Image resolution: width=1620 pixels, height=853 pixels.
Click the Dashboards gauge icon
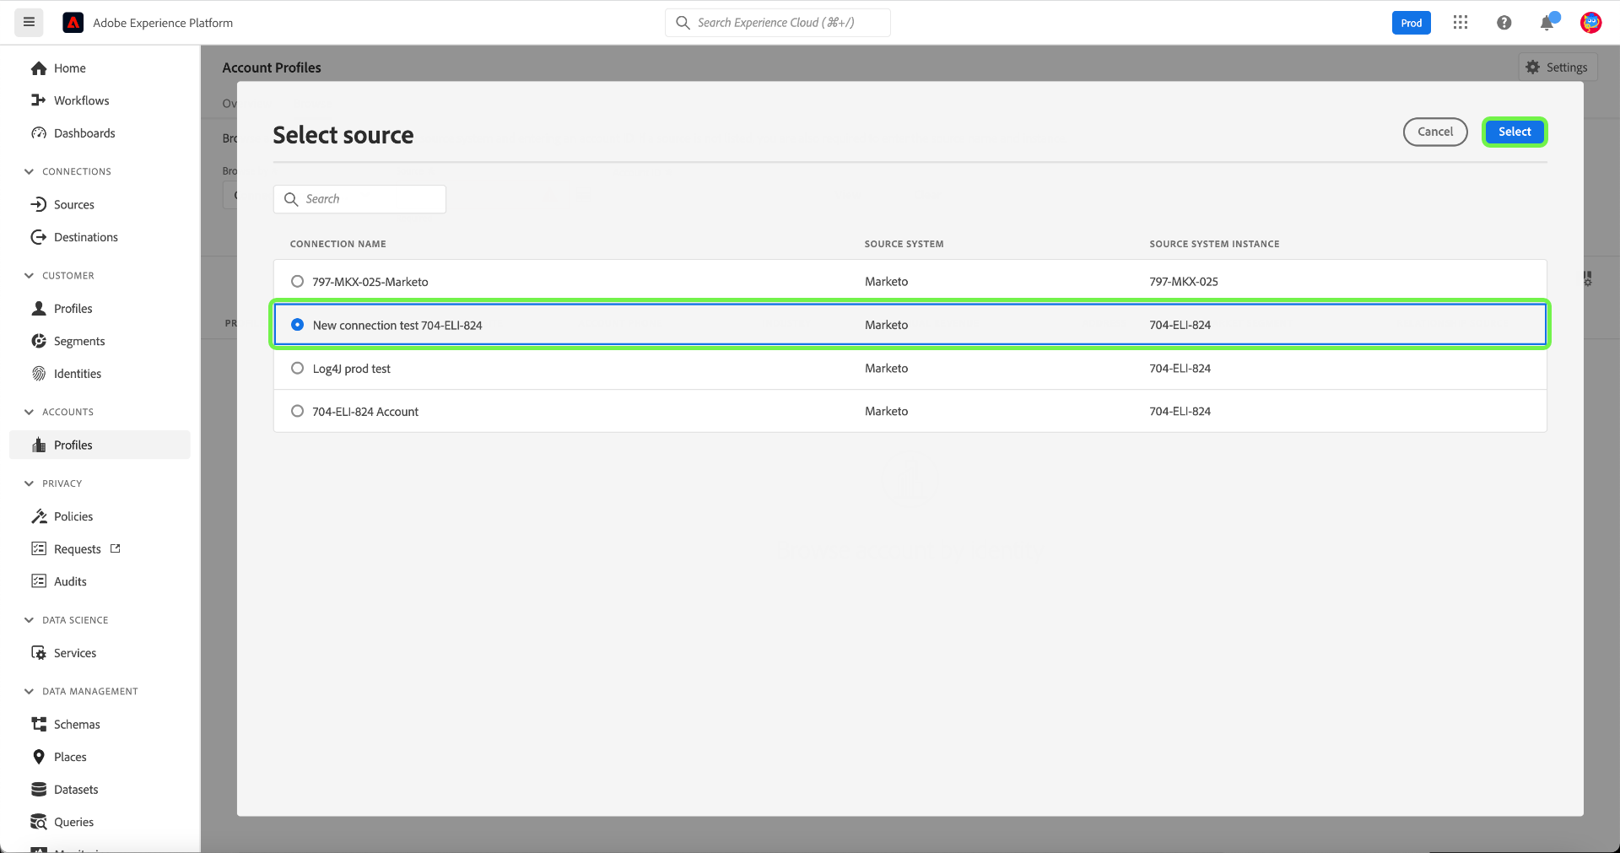pyautogui.click(x=39, y=133)
